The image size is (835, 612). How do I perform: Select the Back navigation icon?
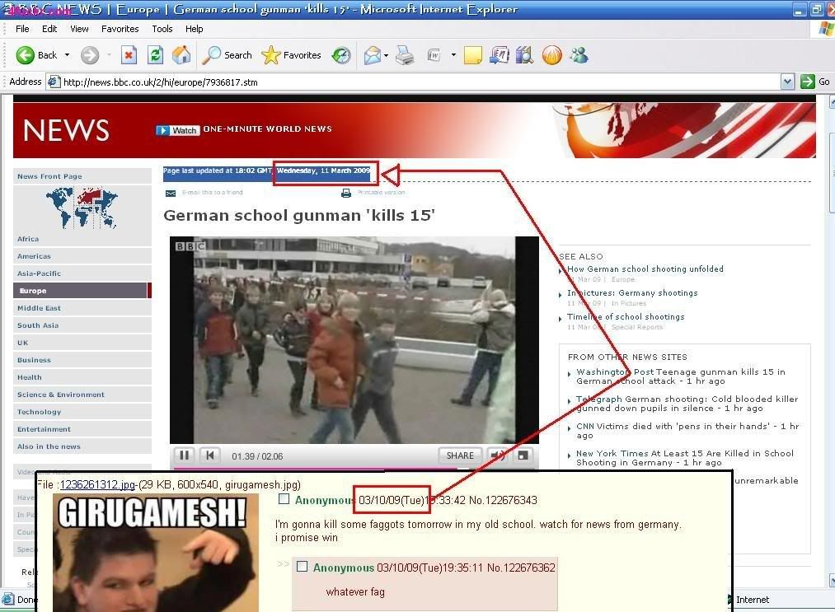point(26,55)
